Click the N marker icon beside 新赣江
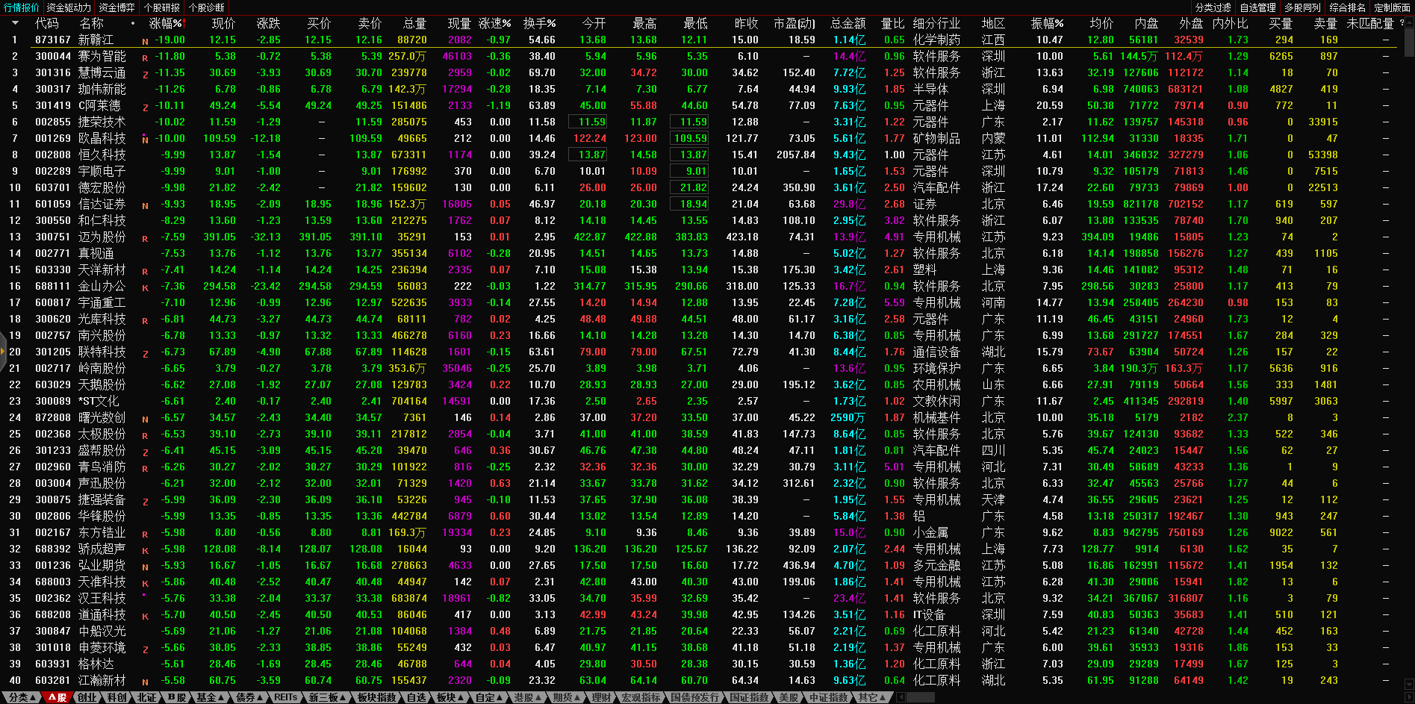This screenshot has height=704, width=1415. pyautogui.click(x=145, y=41)
